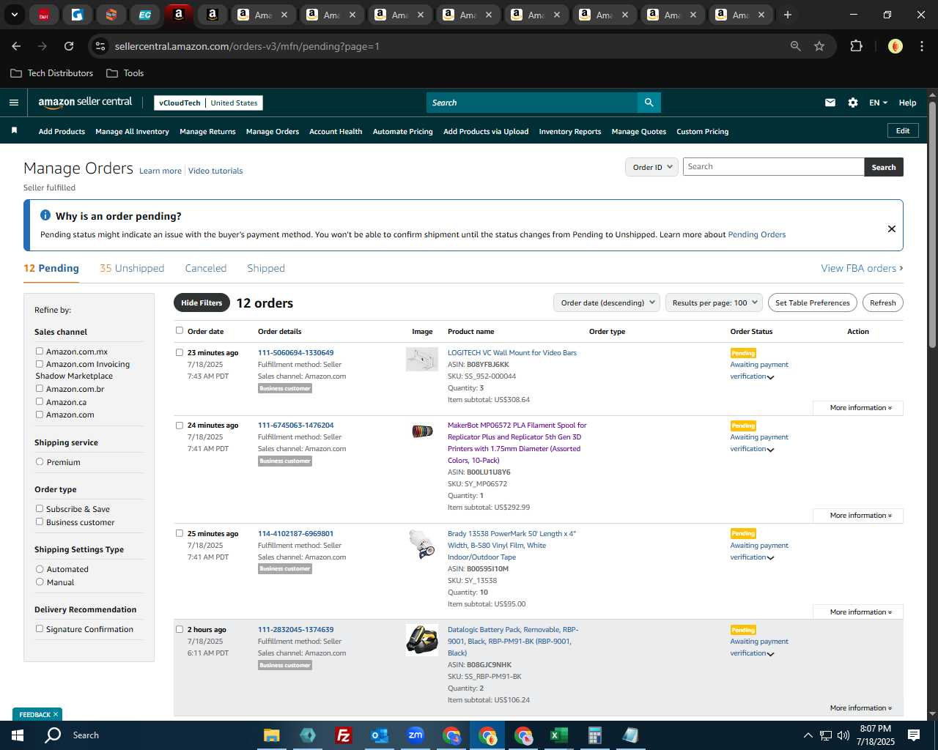Check the Amazon.com.mx sales channel
The image size is (938, 750).
pos(40,351)
